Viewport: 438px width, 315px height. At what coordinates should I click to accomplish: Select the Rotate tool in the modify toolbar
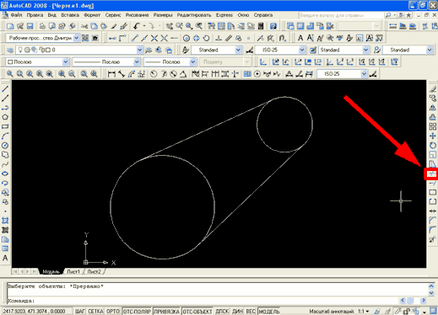pyautogui.click(x=433, y=146)
